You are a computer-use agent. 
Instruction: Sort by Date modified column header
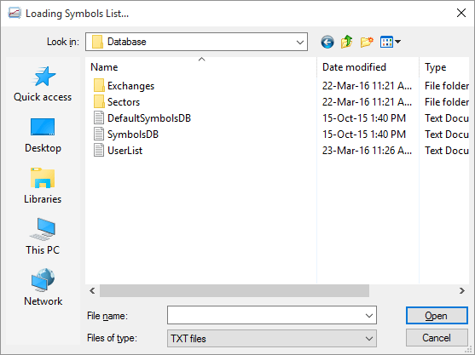tap(368, 67)
